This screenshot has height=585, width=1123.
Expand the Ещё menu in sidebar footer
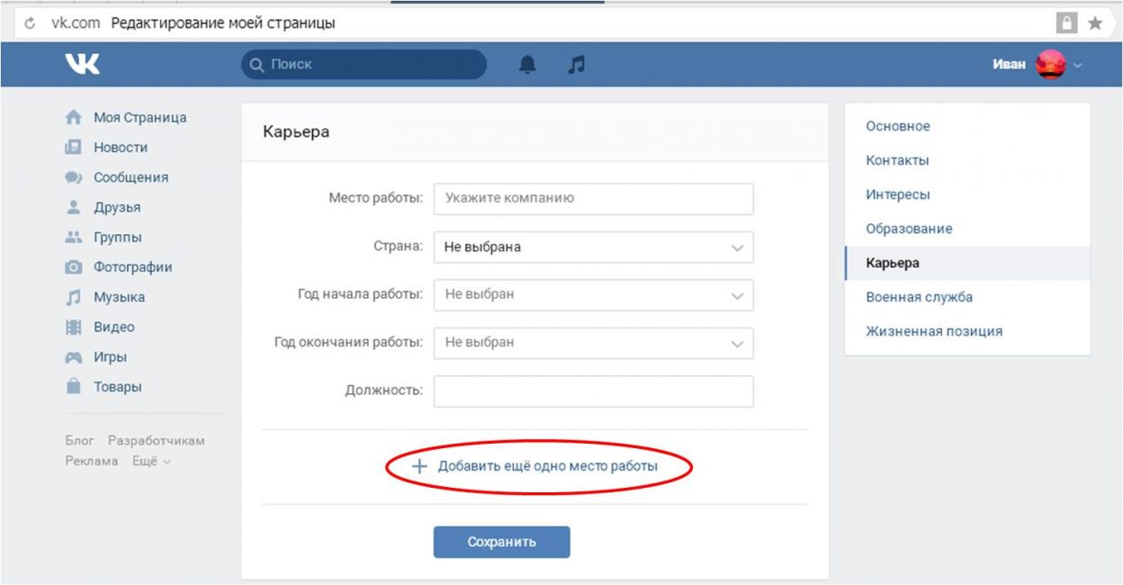click(152, 461)
